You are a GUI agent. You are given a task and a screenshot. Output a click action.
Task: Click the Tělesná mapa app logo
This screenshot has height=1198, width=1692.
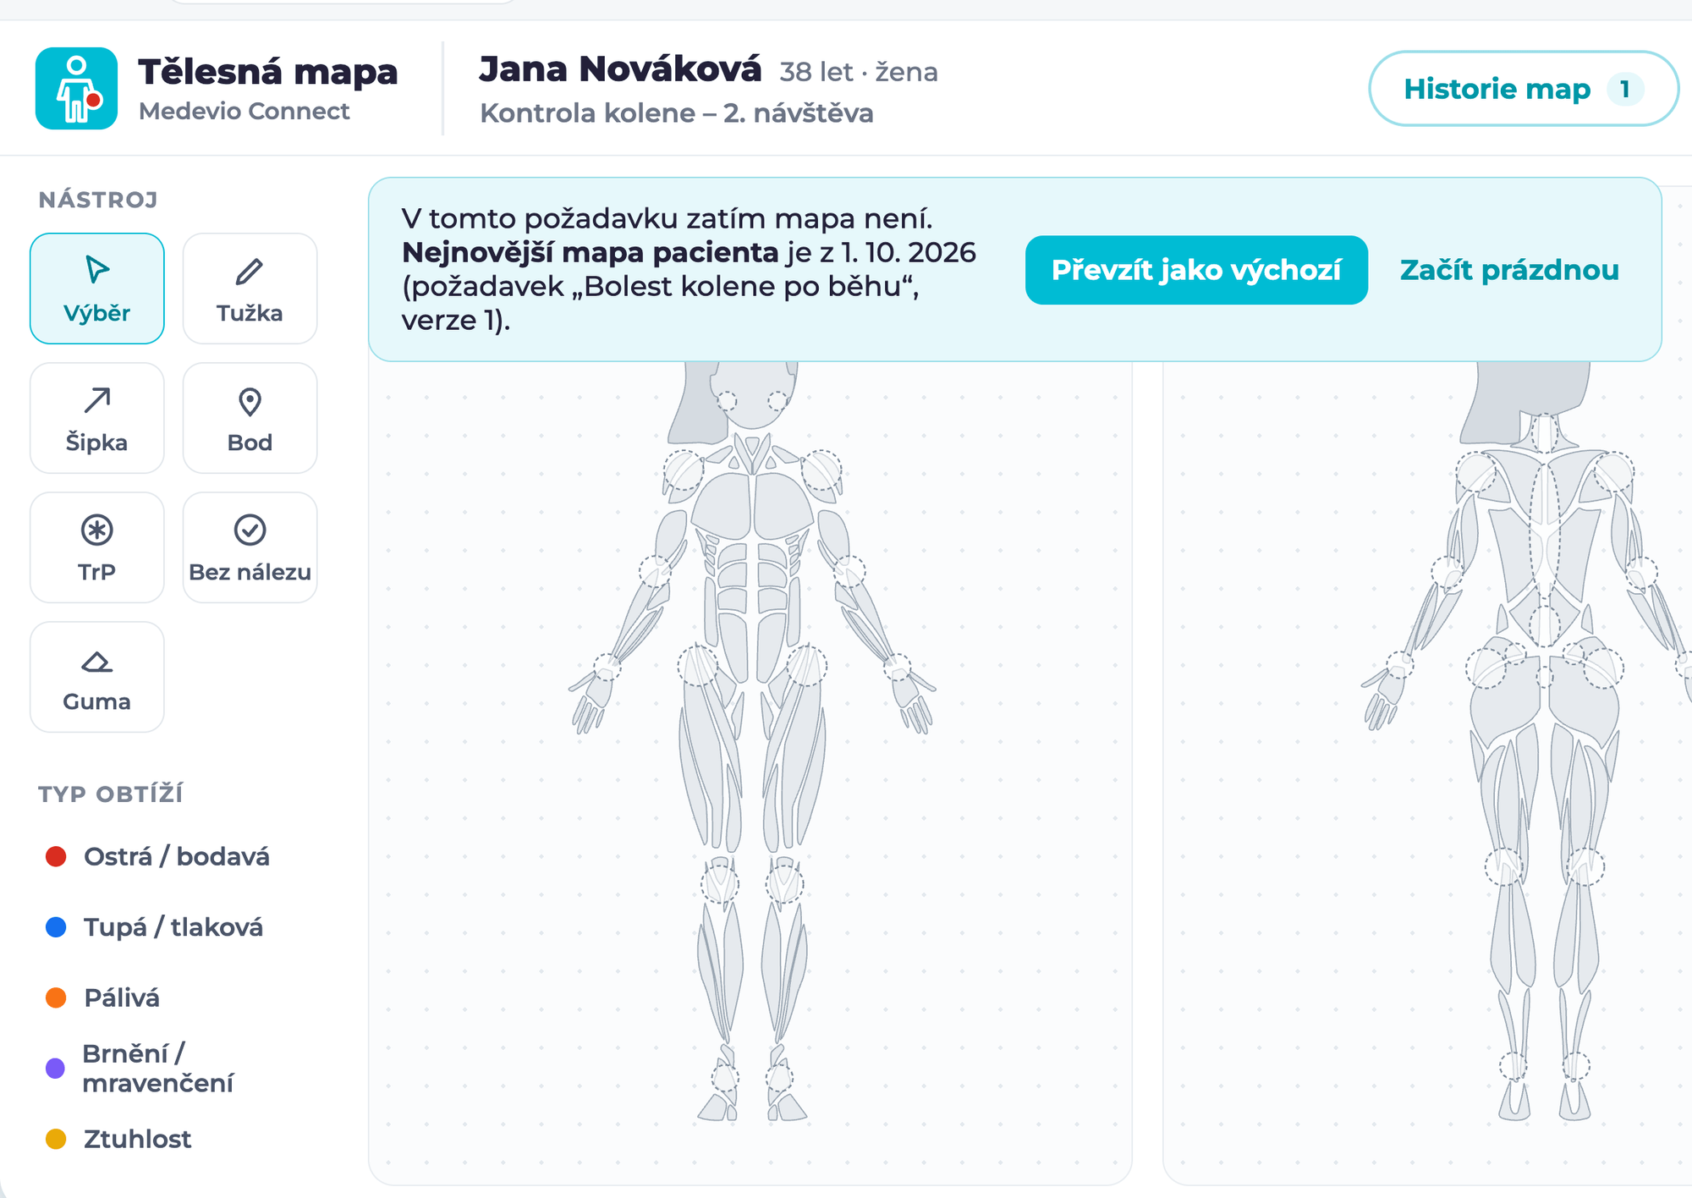(x=76, y=88)
